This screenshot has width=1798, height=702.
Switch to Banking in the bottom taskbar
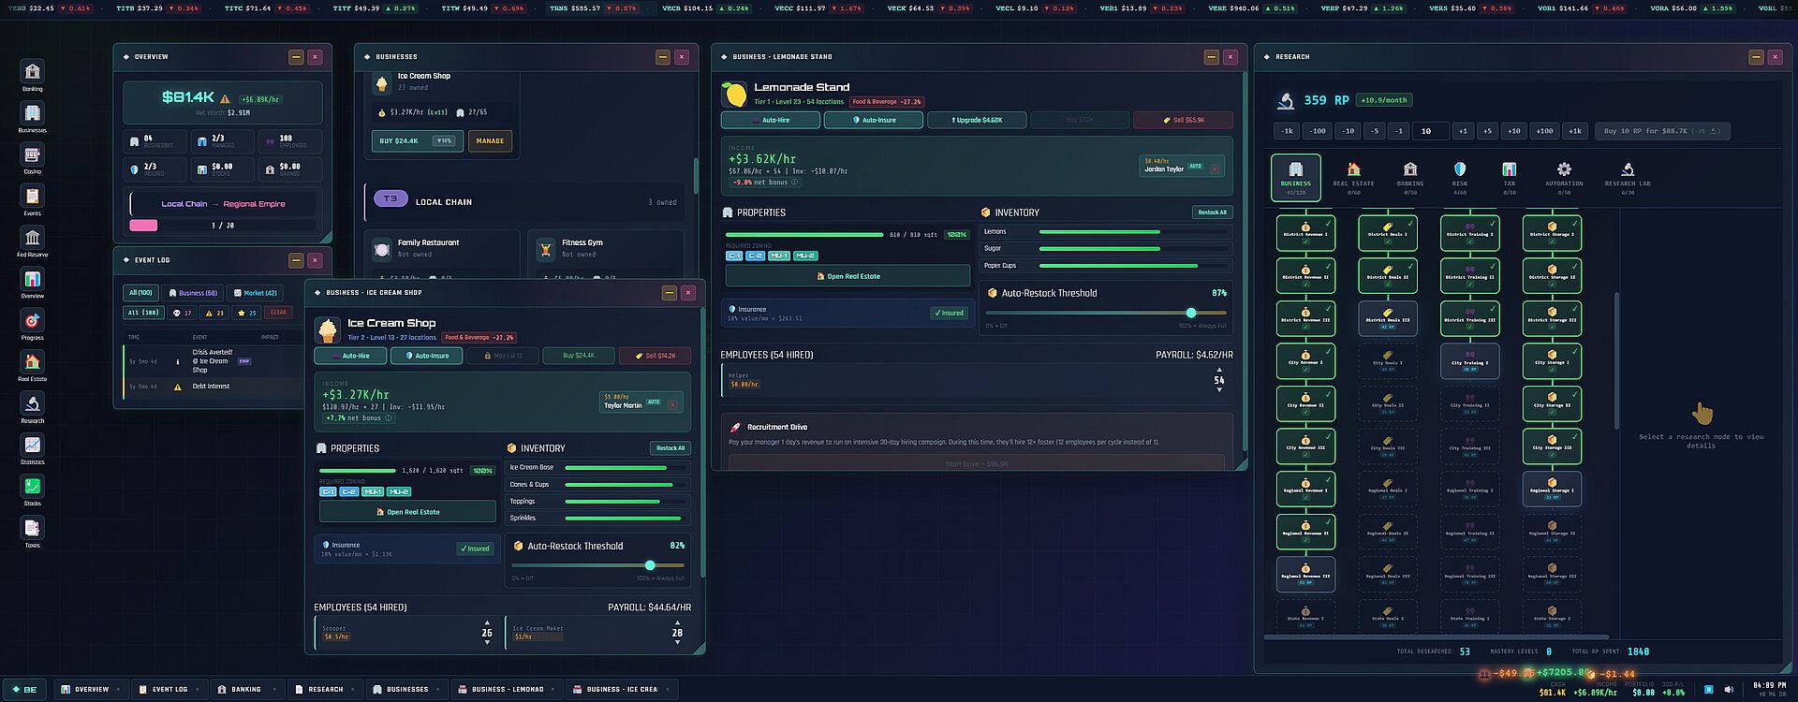(240, 689)
